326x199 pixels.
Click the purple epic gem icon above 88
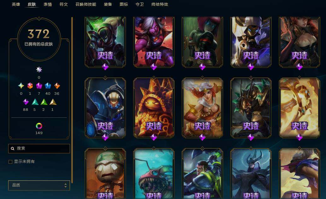(26, 102)
